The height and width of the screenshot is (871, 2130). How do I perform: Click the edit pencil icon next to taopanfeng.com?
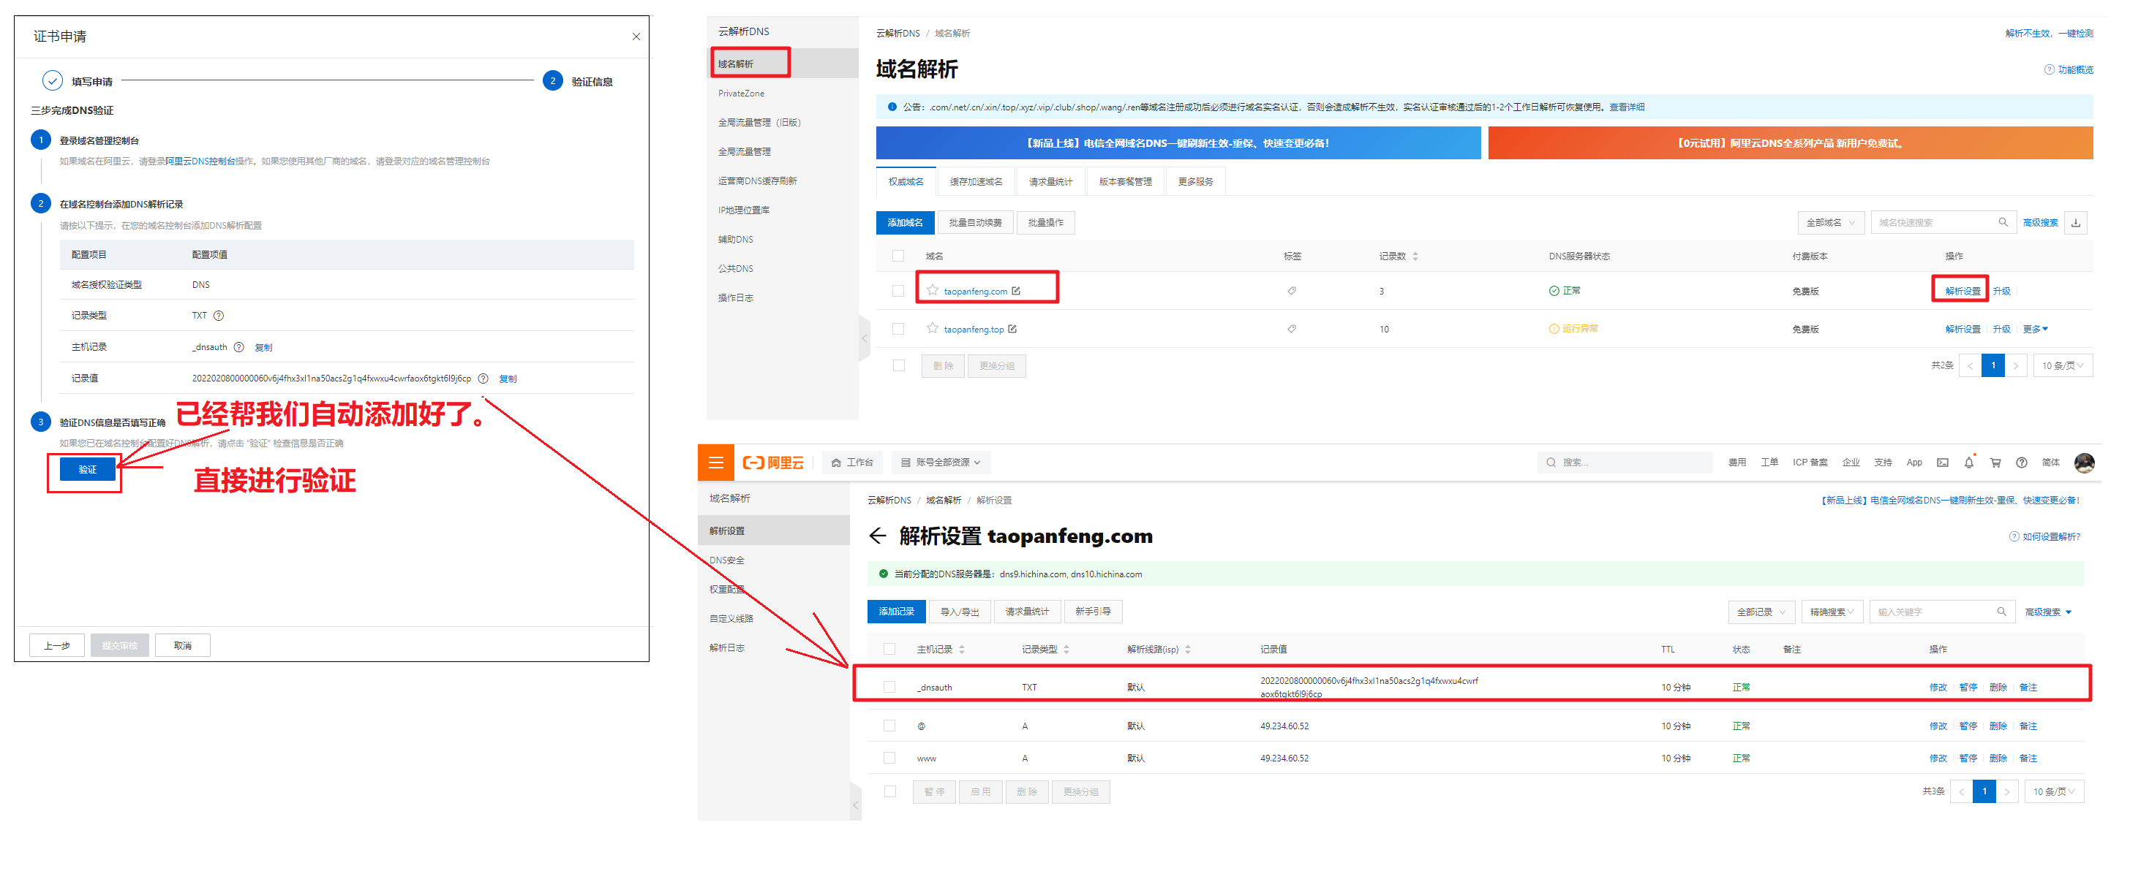click(1016, 291)
